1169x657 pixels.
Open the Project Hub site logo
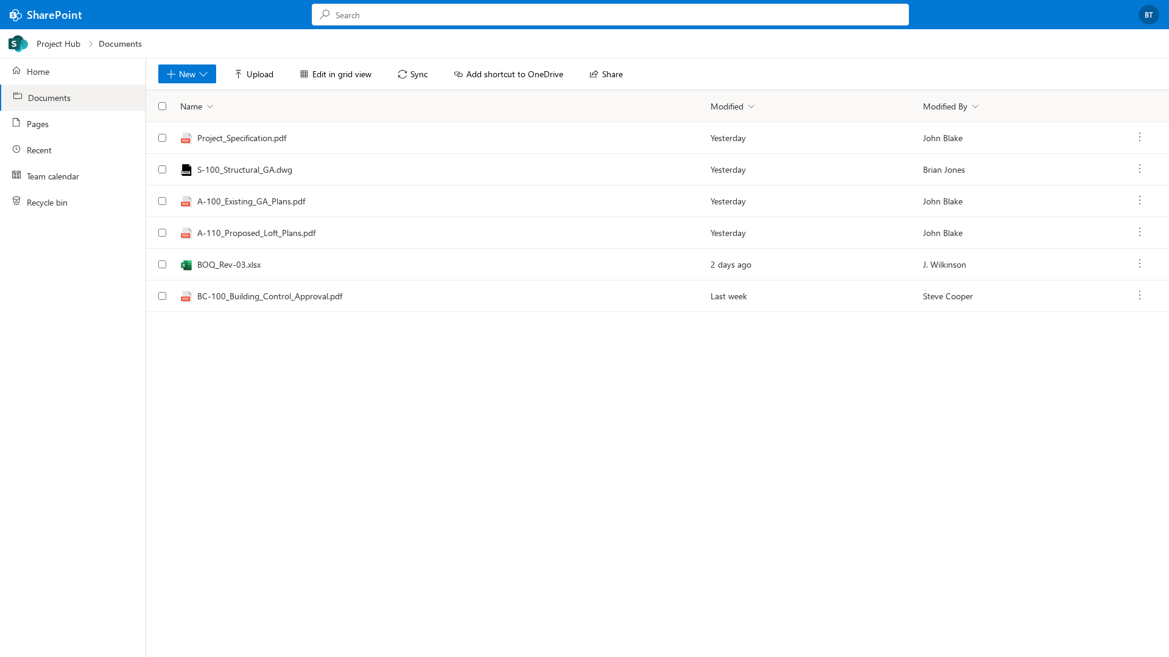[x=18, y=44]
